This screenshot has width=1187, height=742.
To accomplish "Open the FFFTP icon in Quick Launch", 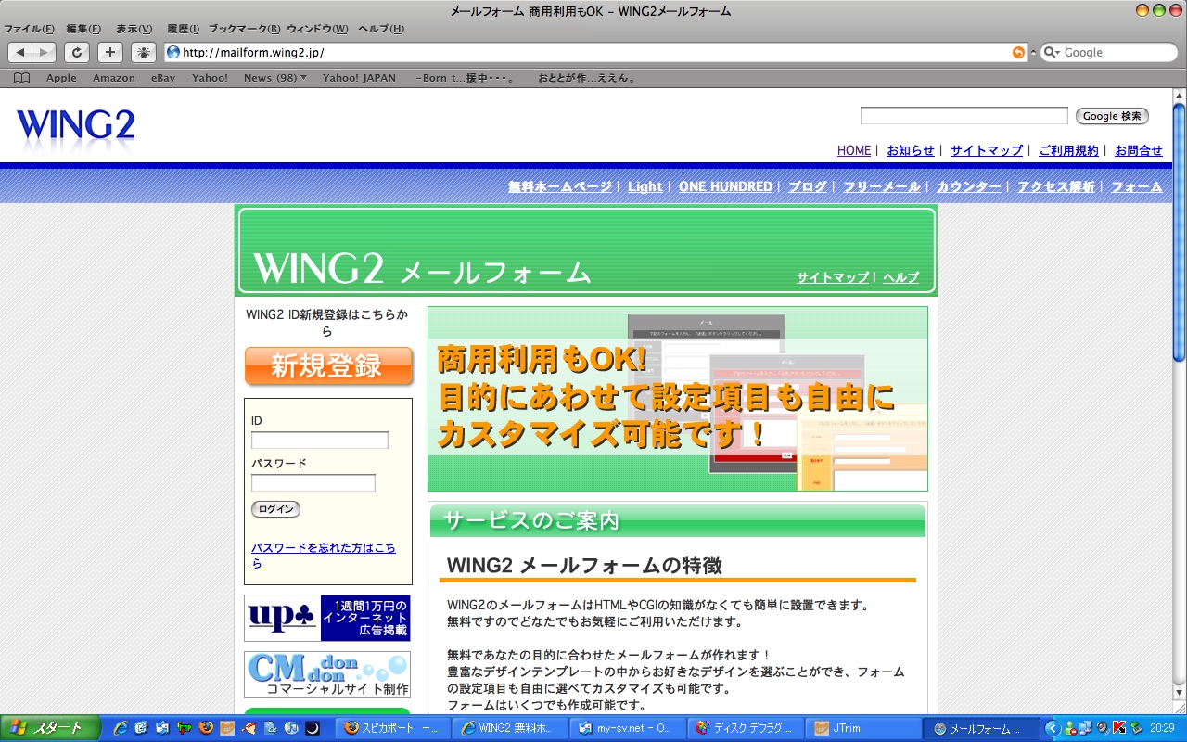I will pyautogui.click(x=185, y=728).
